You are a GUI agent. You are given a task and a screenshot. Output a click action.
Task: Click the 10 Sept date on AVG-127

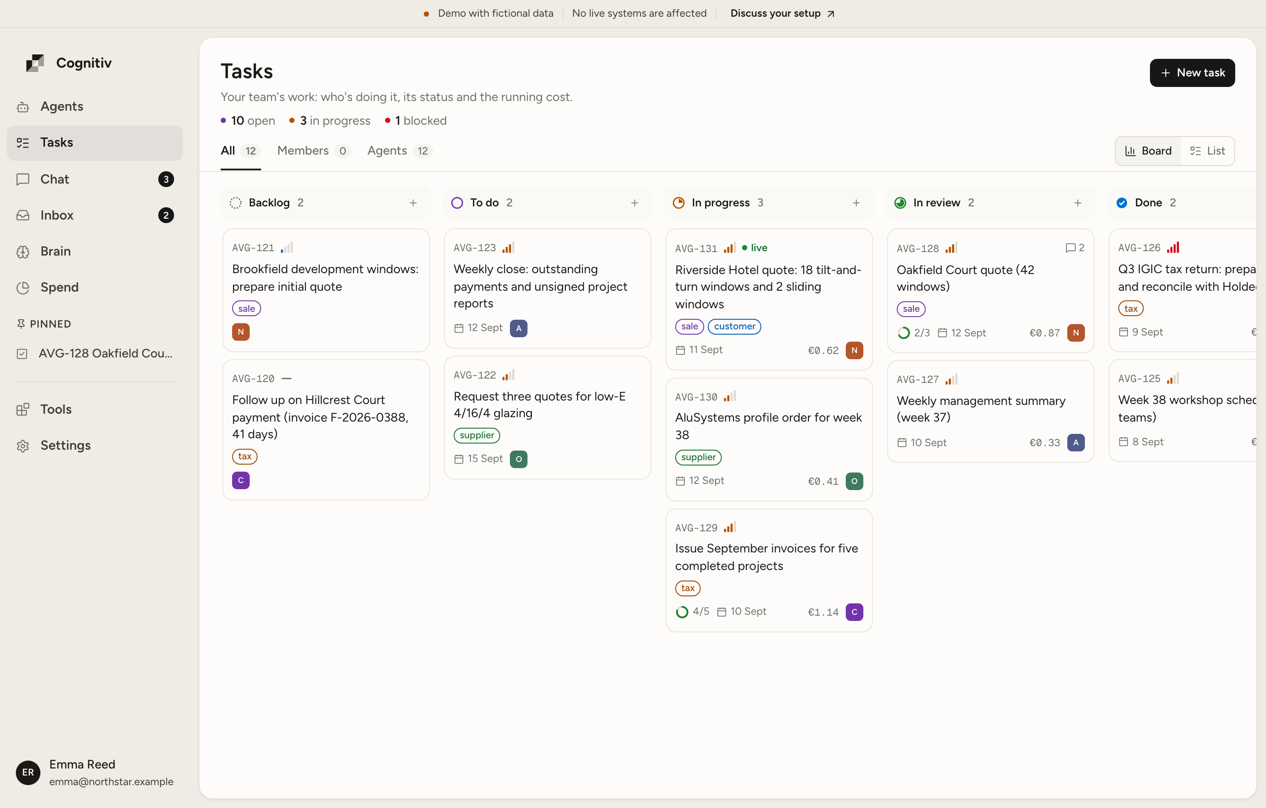pyautogui.click(x=922, y=442)
